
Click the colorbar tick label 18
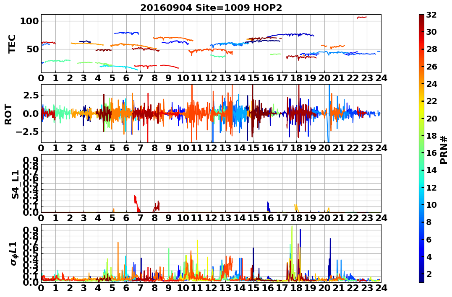pos(431,136)
